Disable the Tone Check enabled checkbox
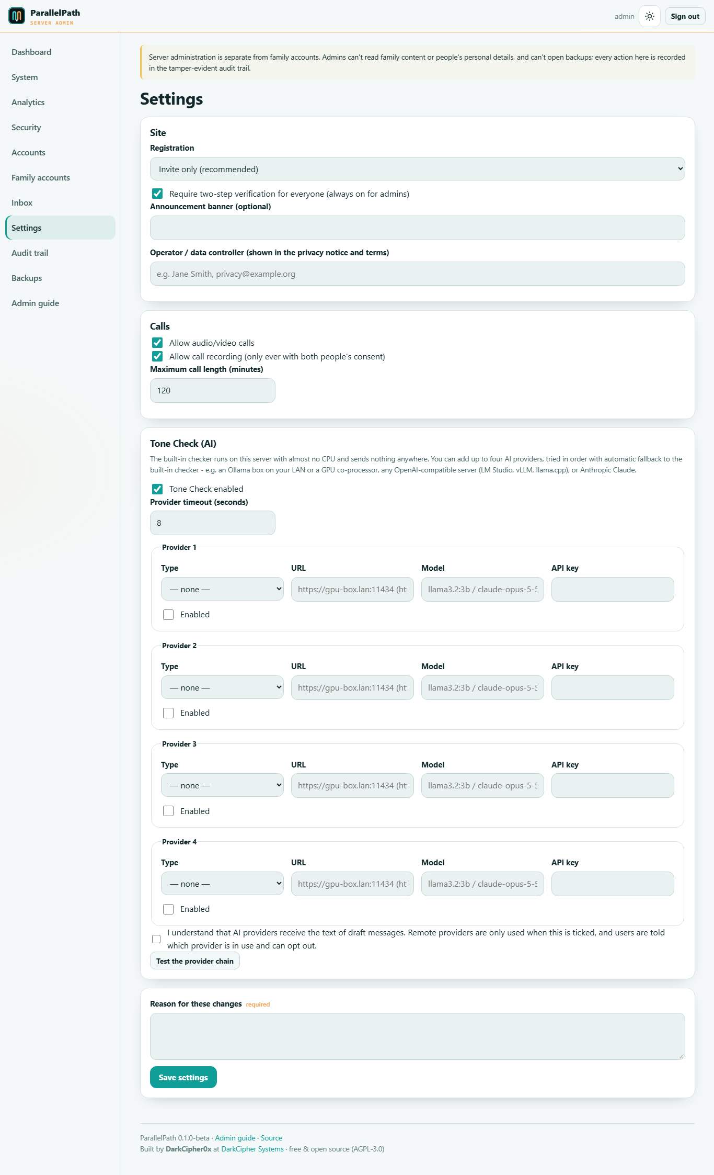The height and width of the screenshot is (1175, 714). click(x=157, y=489)
